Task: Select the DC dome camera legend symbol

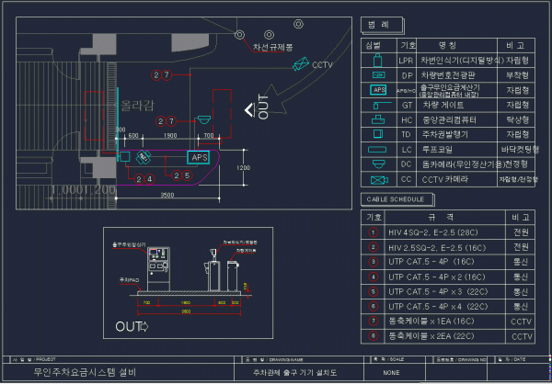Action: point(378,164)
